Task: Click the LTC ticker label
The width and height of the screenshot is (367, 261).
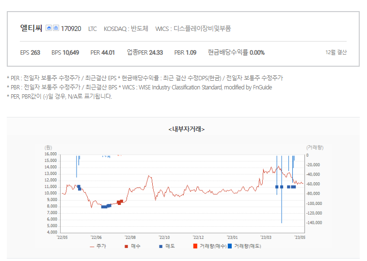Action: click(x=93, y=29)
